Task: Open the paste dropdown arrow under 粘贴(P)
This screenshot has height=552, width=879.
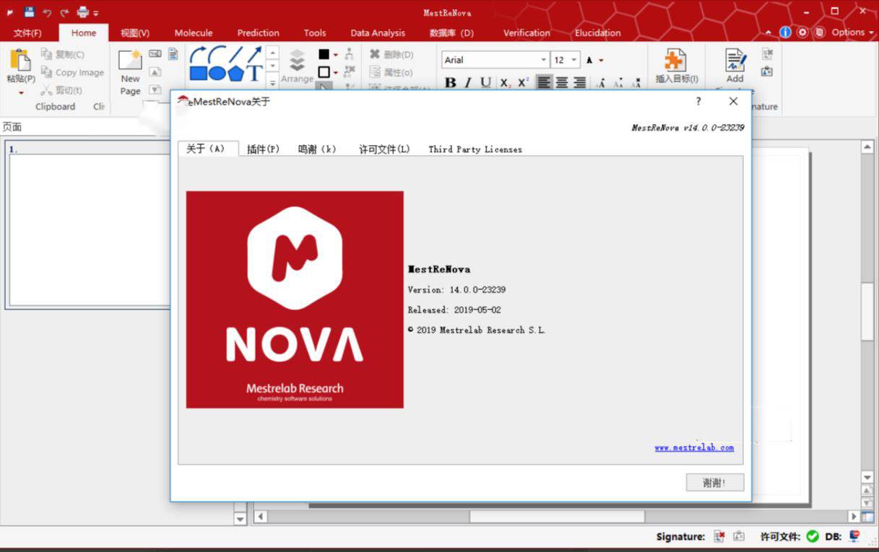Action: point(21,92)
